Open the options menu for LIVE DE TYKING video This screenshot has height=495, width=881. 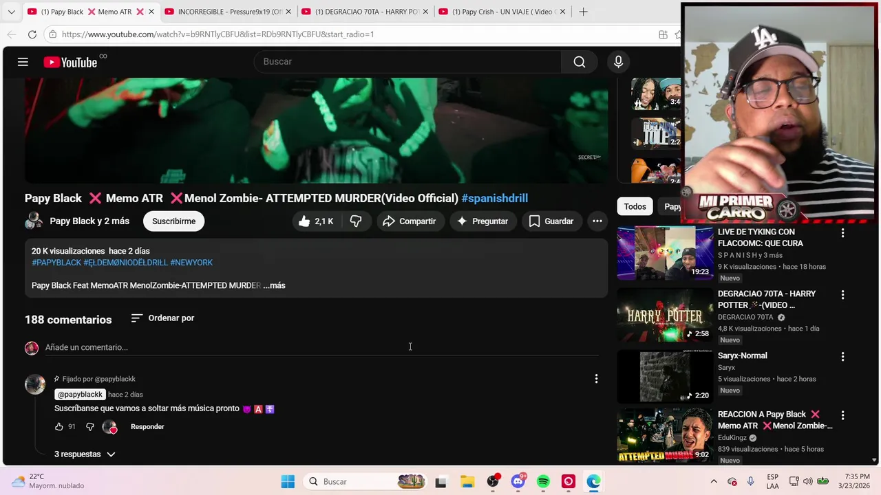842,234
